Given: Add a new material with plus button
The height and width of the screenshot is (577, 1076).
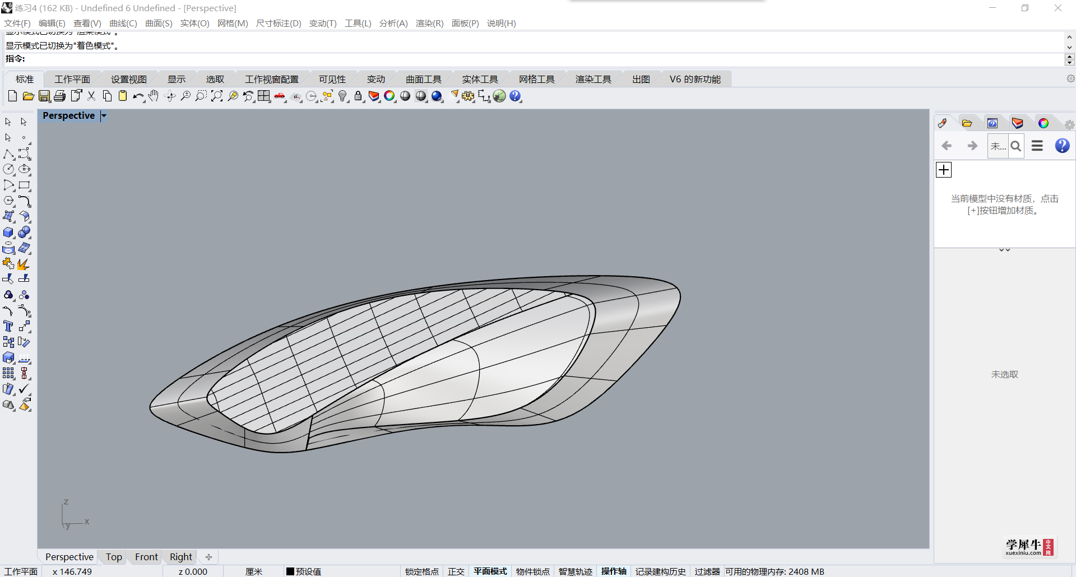Looking at the screenshot, I should (x=944, y=170).
